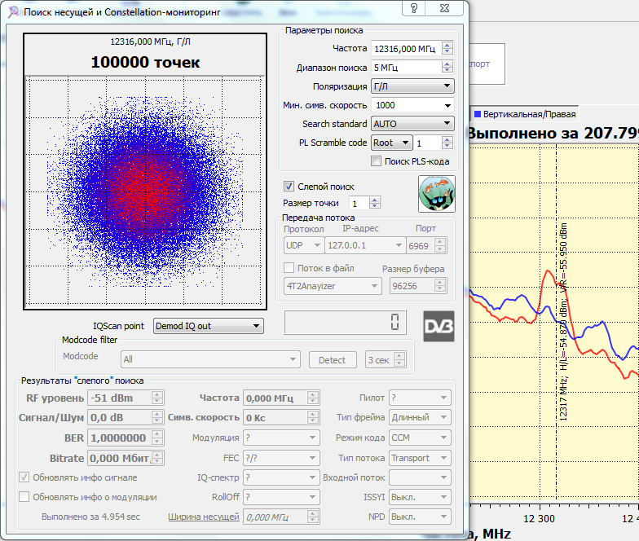Image resolution: width=639 pixels, height=541 pixels.
Task: Click the digital counter display showing 0
Action: [346, 322]
